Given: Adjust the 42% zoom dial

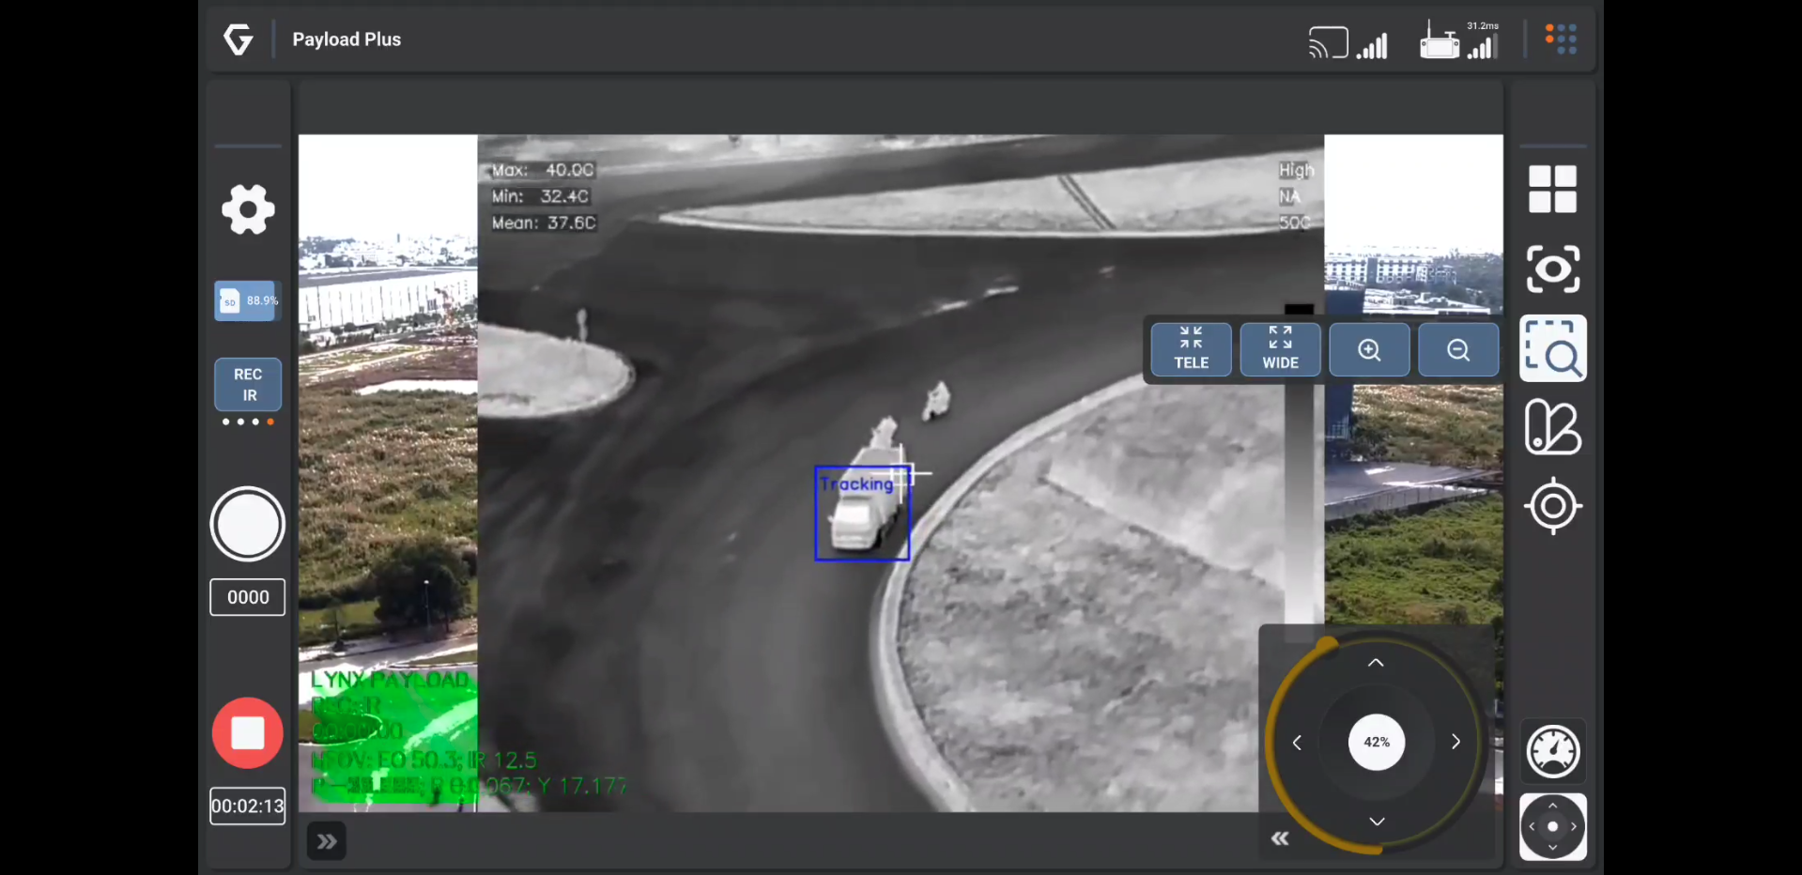Looking at the screenshot, I should 1376,742.
